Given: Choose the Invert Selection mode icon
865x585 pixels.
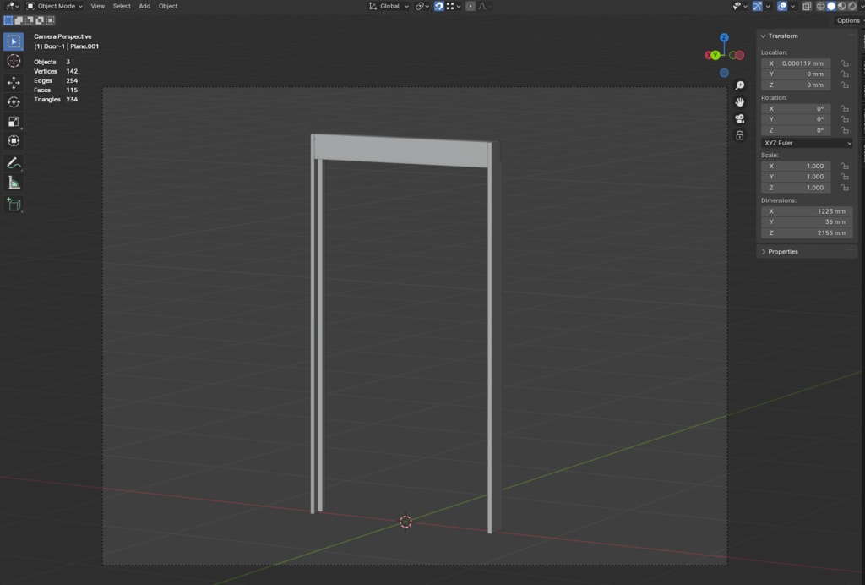Looking at the screenshot, I should (x=40, y=20).
